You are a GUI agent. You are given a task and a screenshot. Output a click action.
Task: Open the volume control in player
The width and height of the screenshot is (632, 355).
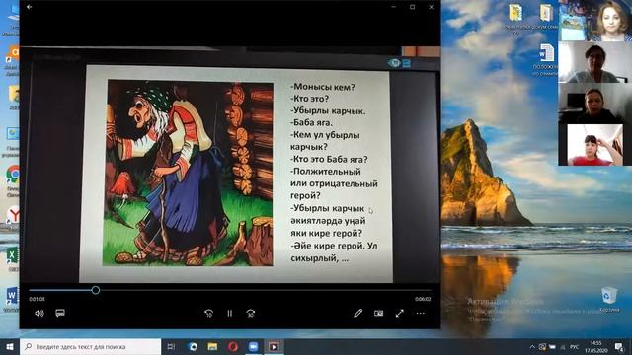[39, 313]
